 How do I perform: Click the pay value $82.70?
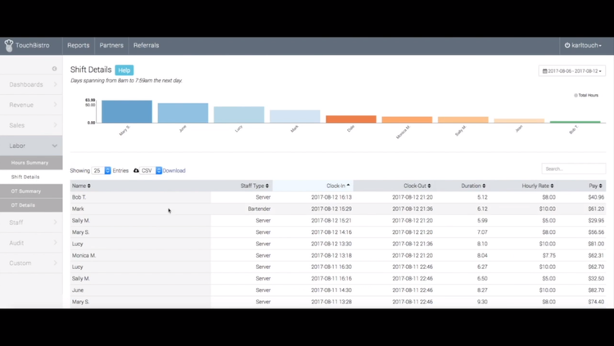596,290
